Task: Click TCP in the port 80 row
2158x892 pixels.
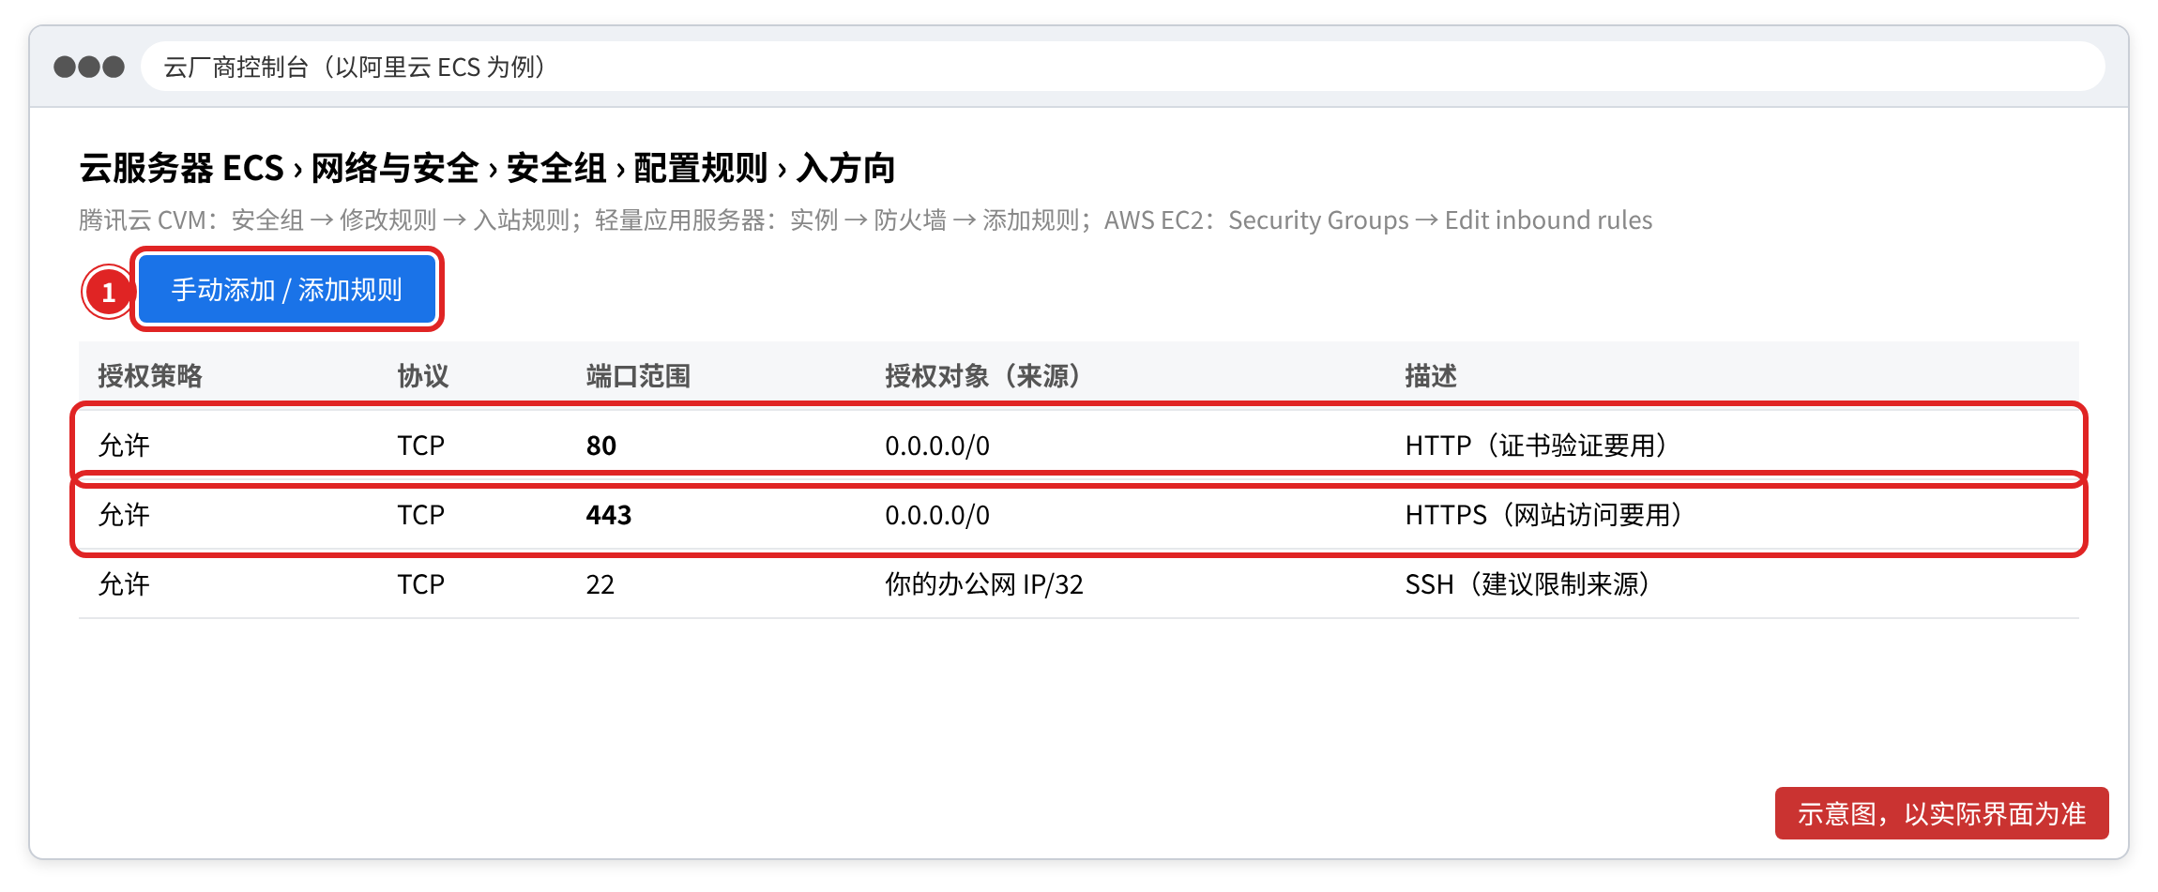Action: 420,446
